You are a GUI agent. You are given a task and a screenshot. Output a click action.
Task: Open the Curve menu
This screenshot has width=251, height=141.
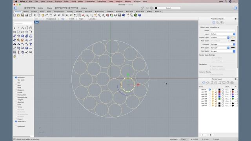pos(50,2)
